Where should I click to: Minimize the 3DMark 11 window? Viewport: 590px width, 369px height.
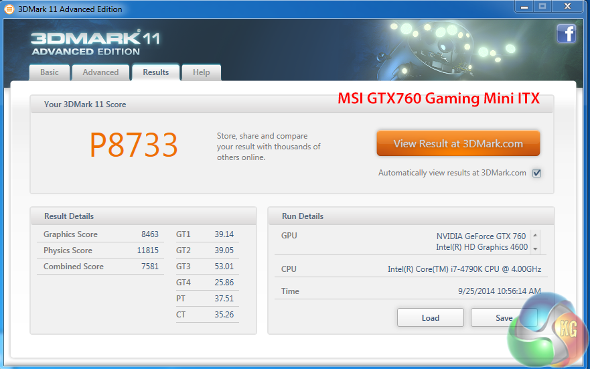524,7
